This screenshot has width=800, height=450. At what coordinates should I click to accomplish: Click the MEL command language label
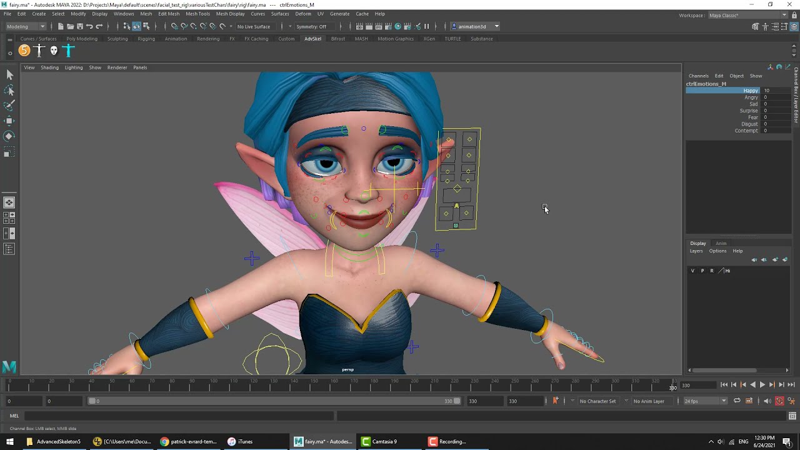click(x=14, y=416)
